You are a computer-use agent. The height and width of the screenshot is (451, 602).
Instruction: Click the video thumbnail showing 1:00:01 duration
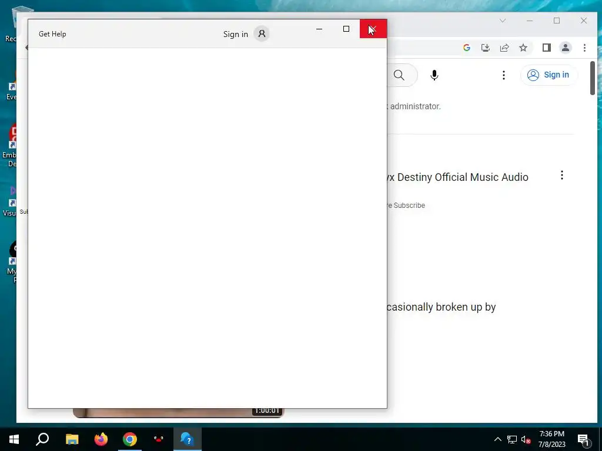tap(179, 413)
